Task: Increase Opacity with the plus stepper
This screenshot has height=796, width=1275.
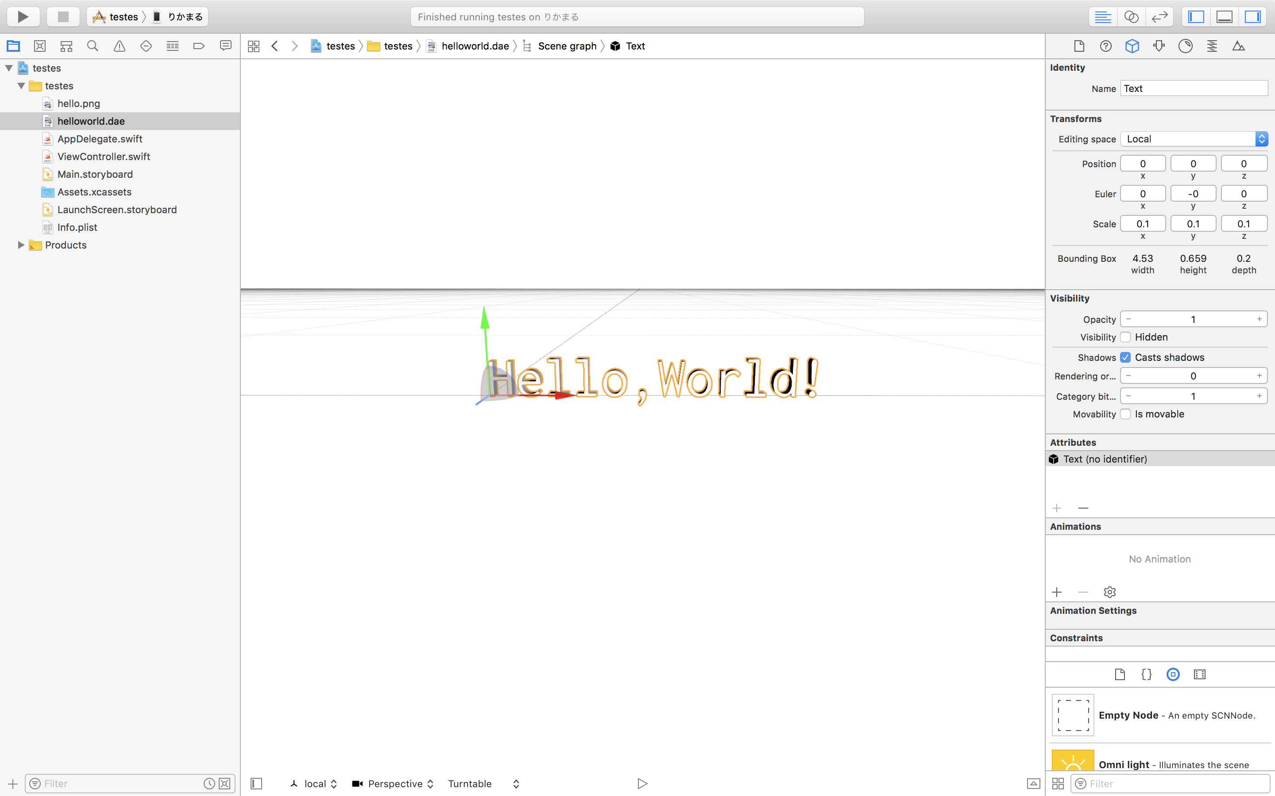Action: 1259,318
